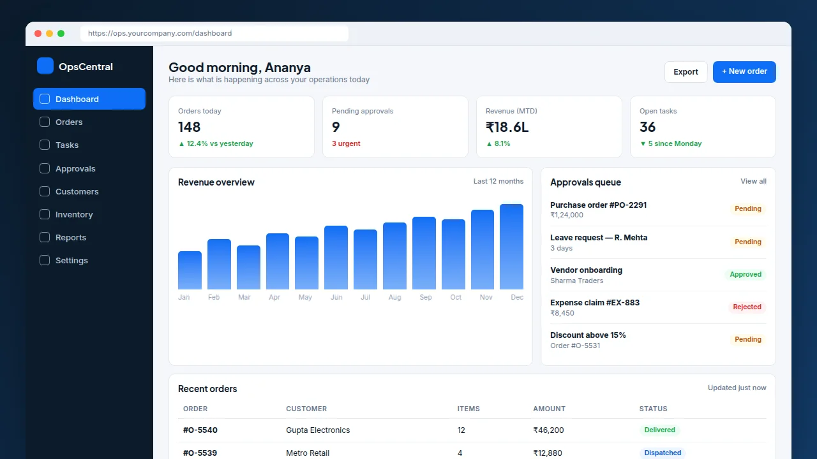Navigate to Settings in the sidebar
The width and height of the screenshot is (817, 459).
[x=89, y=260]
